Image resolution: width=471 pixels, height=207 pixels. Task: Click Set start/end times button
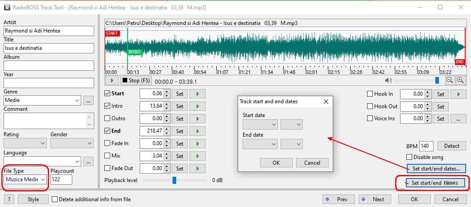pyautogui.click(x=435, y=183)
